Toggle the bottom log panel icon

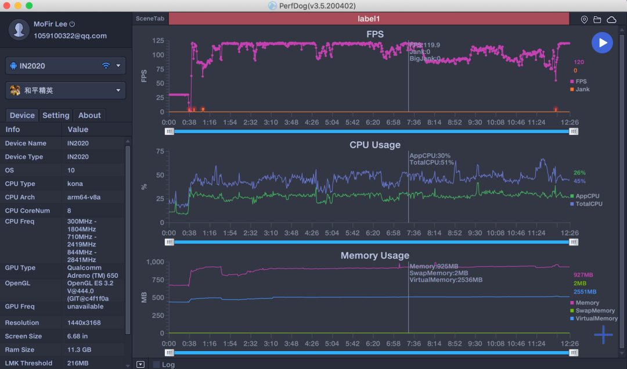pos(140,364)
